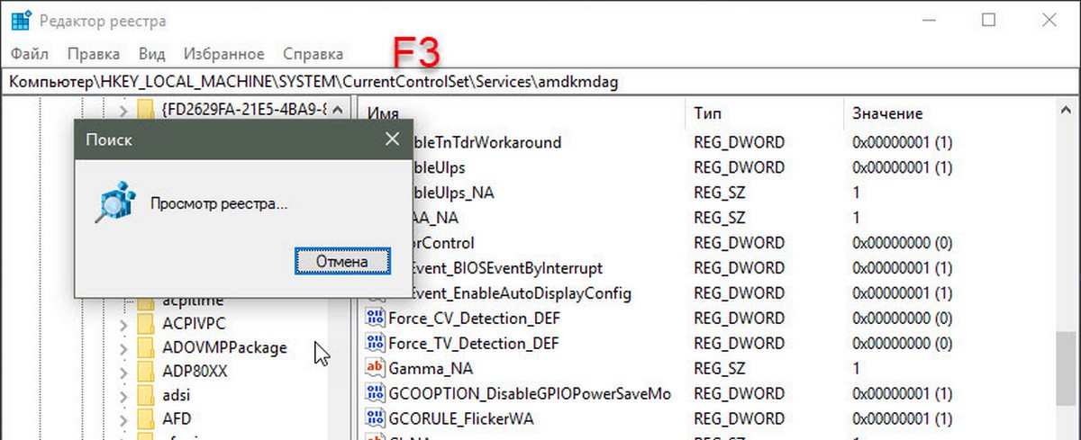Viewport: 1081px width, 440px height.
Task: Select the ADOVMPPackage folder icon
Action: point(146,348)
